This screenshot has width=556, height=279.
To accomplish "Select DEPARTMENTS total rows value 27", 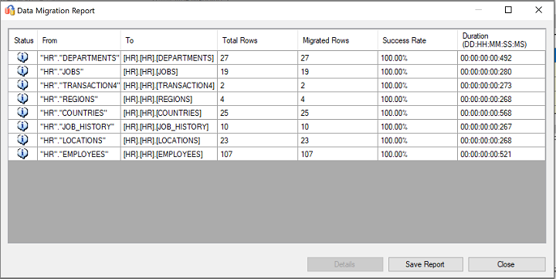I will click(x=258, y=58).
